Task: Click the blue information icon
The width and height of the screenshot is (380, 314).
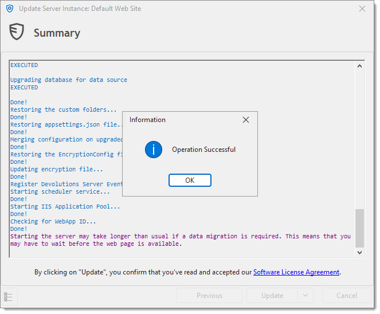Action: [x=154, y=150]
